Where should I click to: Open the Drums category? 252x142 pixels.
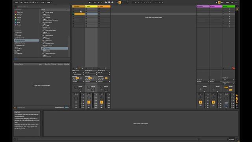[19, 35]
